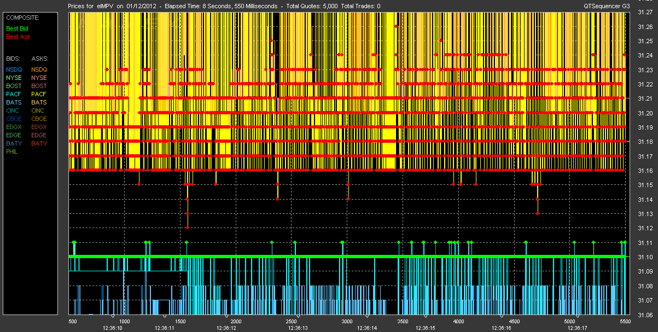Click the chart title 'Prices for eIMPV'

90,6
